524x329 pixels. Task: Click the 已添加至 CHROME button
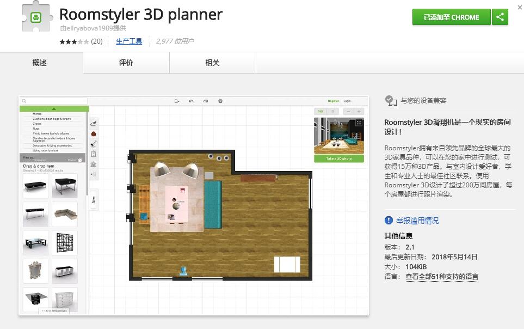pyautogui.click(x=451, y=17)
